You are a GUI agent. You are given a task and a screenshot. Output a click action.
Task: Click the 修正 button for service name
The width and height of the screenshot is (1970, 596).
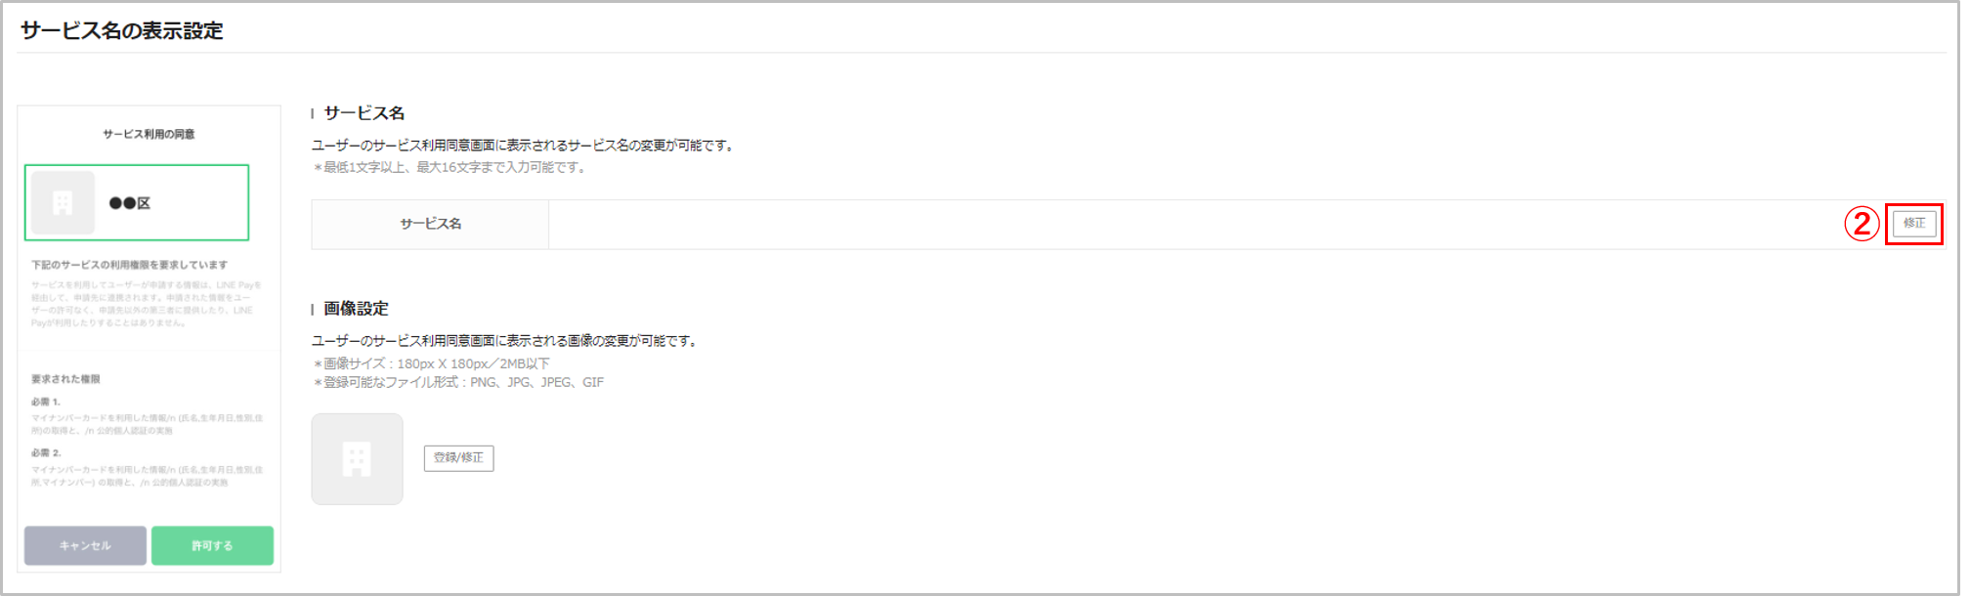[x=1913, y=224]
